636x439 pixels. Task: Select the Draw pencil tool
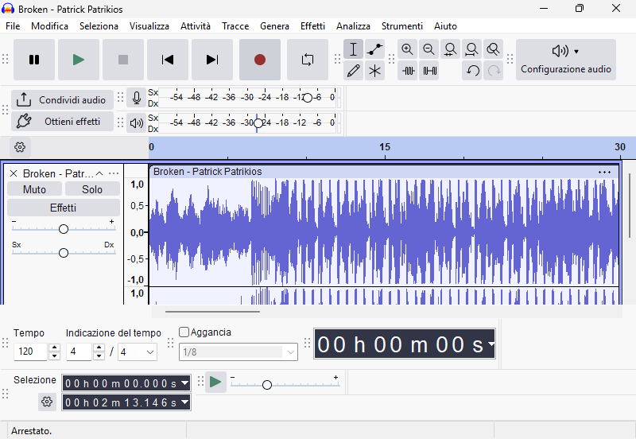pos(353,71)
